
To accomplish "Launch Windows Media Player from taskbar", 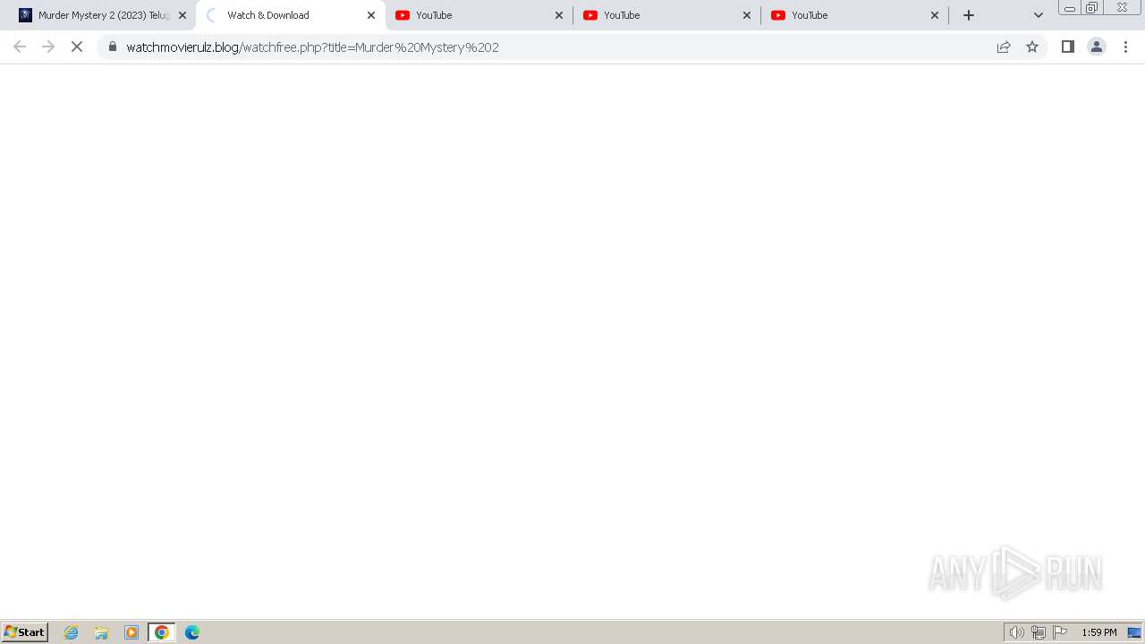I will coord(131,632).
